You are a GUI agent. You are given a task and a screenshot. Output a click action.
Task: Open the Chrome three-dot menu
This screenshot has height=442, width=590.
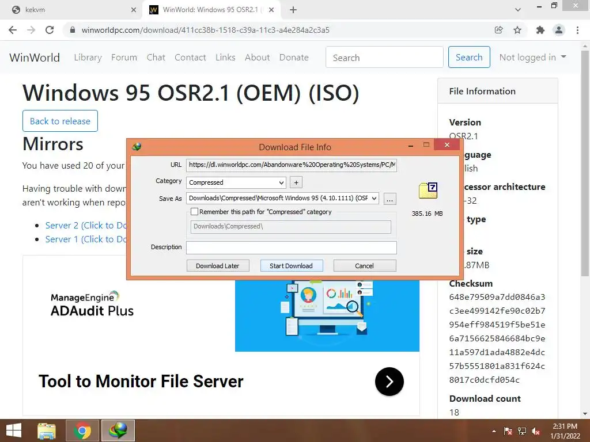577,30
